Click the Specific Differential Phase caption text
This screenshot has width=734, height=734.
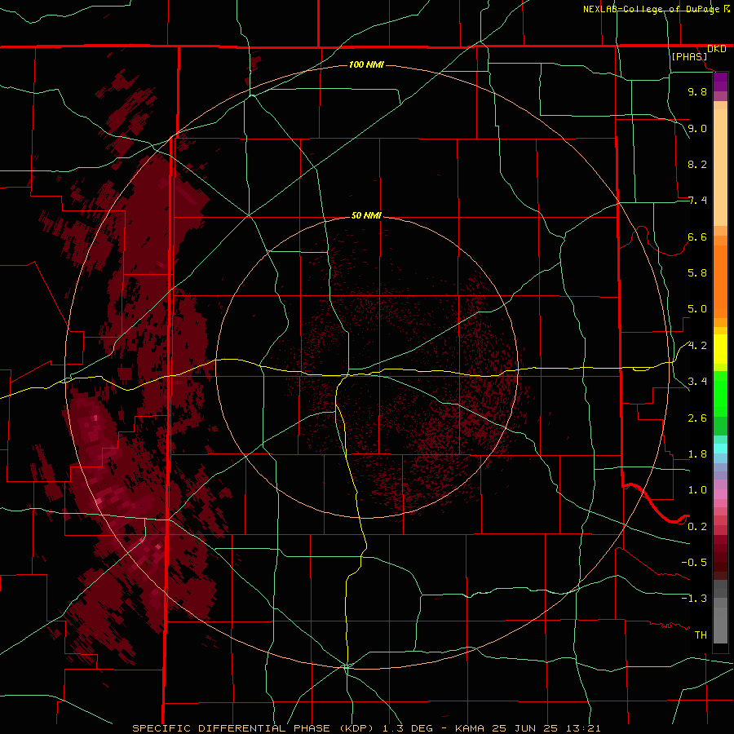pos(366,728)
